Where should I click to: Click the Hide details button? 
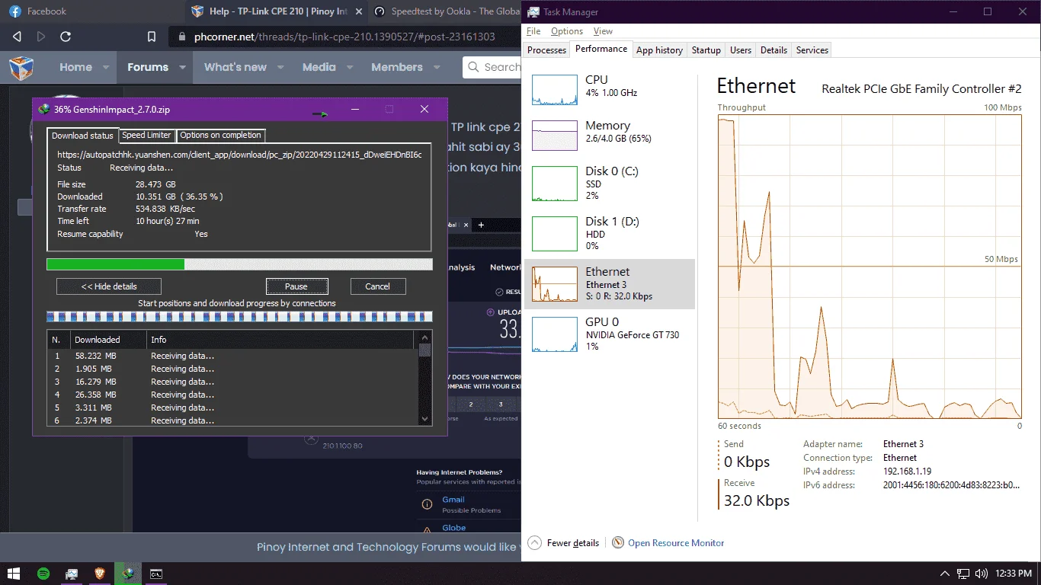[x=109, y=286]
